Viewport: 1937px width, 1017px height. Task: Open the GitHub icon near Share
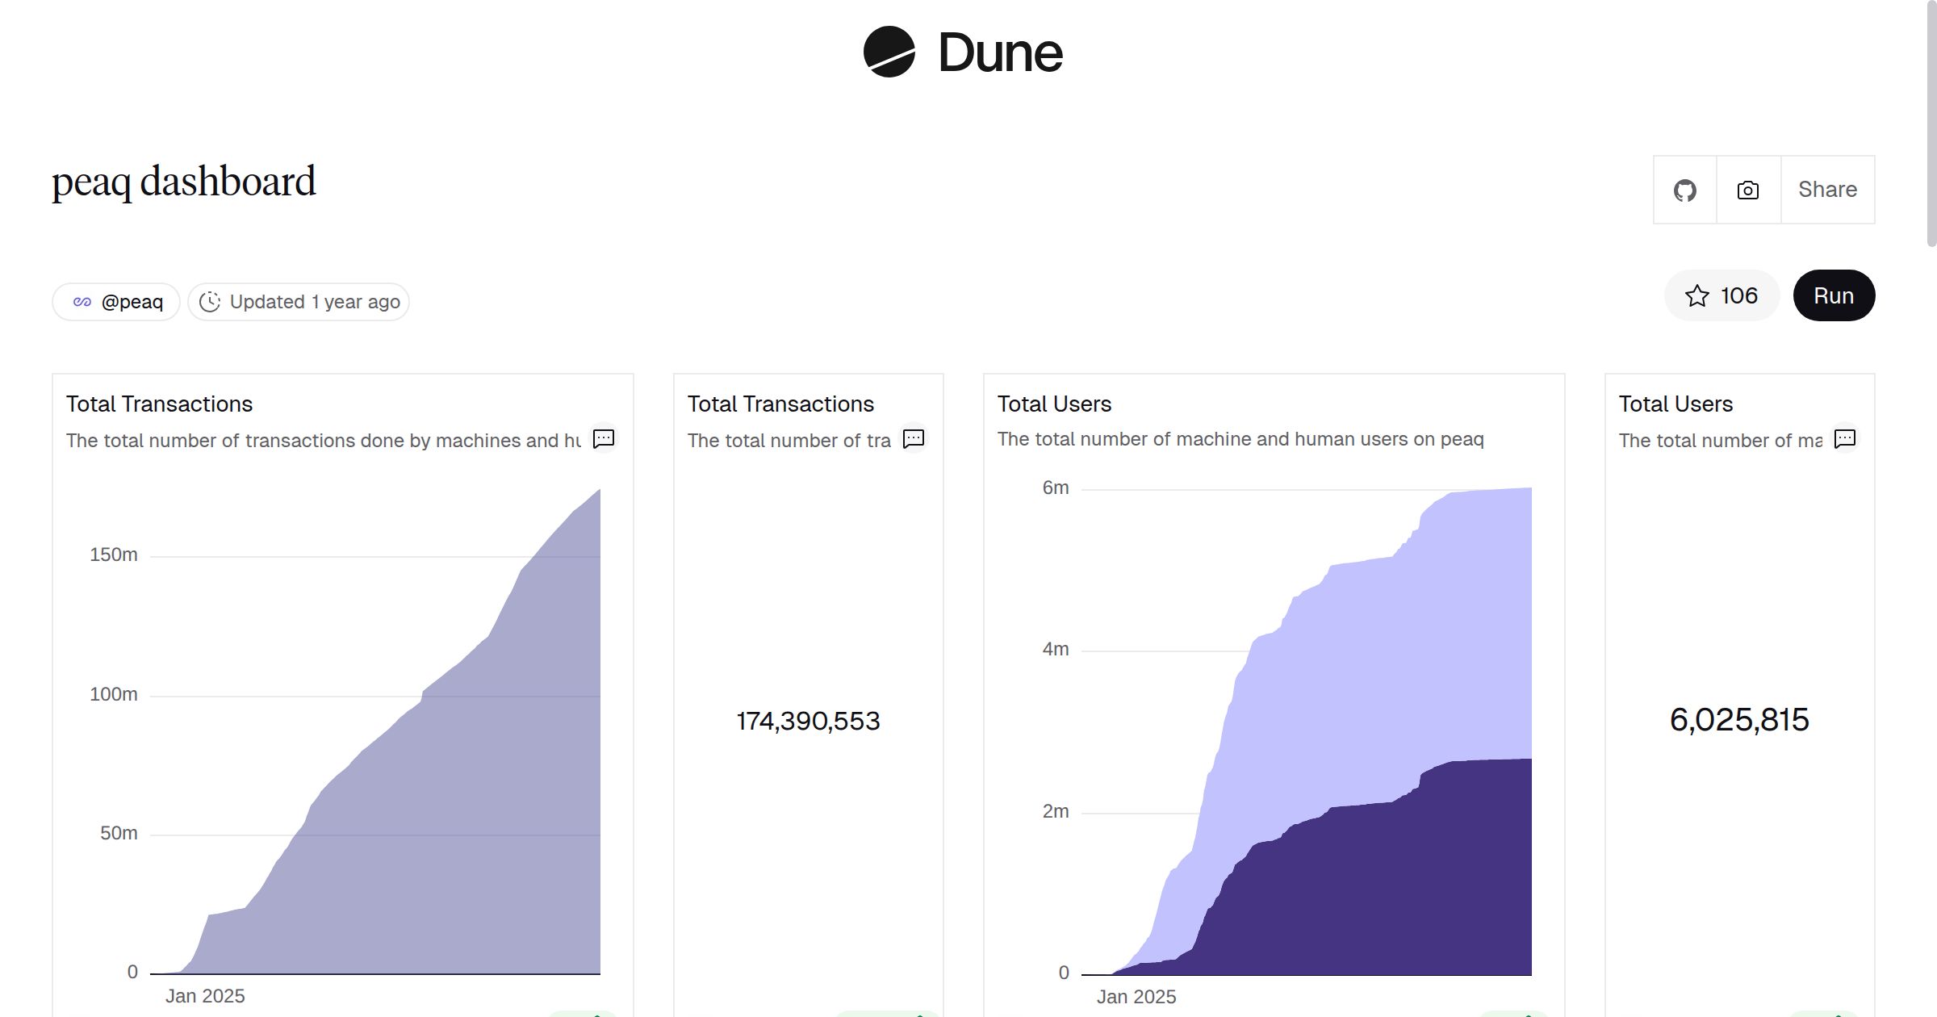1684,190
